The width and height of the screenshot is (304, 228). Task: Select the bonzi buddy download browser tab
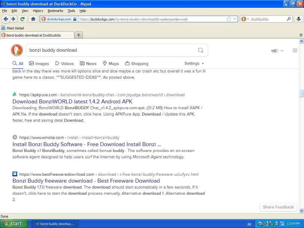(37, 35)
